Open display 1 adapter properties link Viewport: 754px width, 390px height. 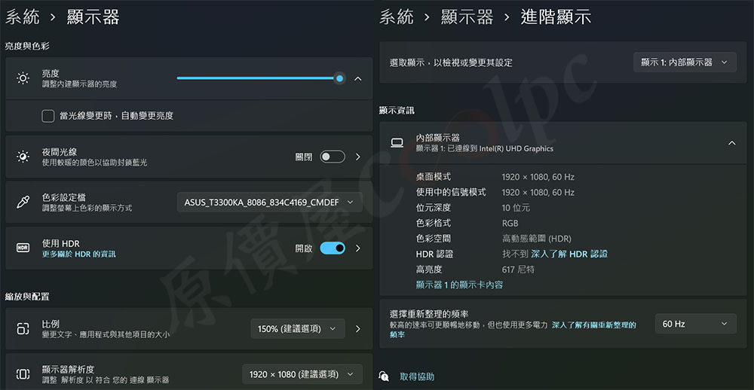tap(459, 285)
